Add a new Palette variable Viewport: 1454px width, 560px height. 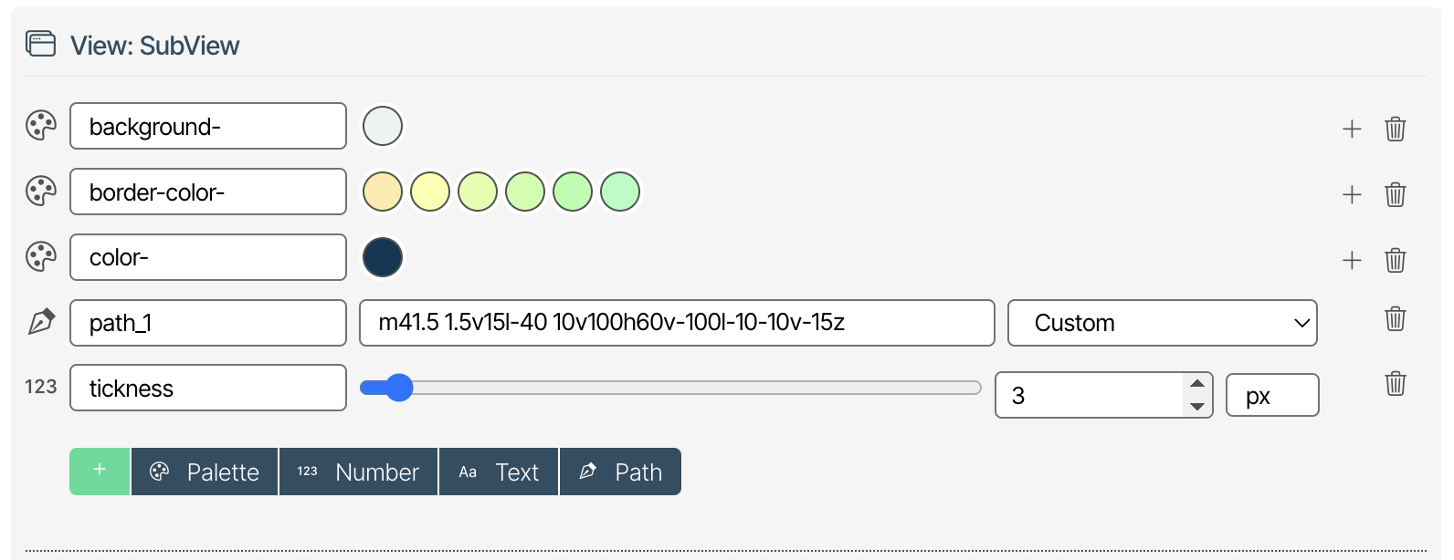(205, 472)
